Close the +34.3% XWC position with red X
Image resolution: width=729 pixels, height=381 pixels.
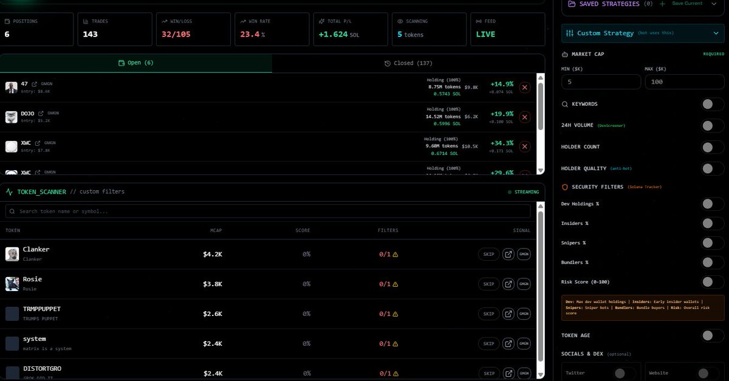[x=525, y=146]
